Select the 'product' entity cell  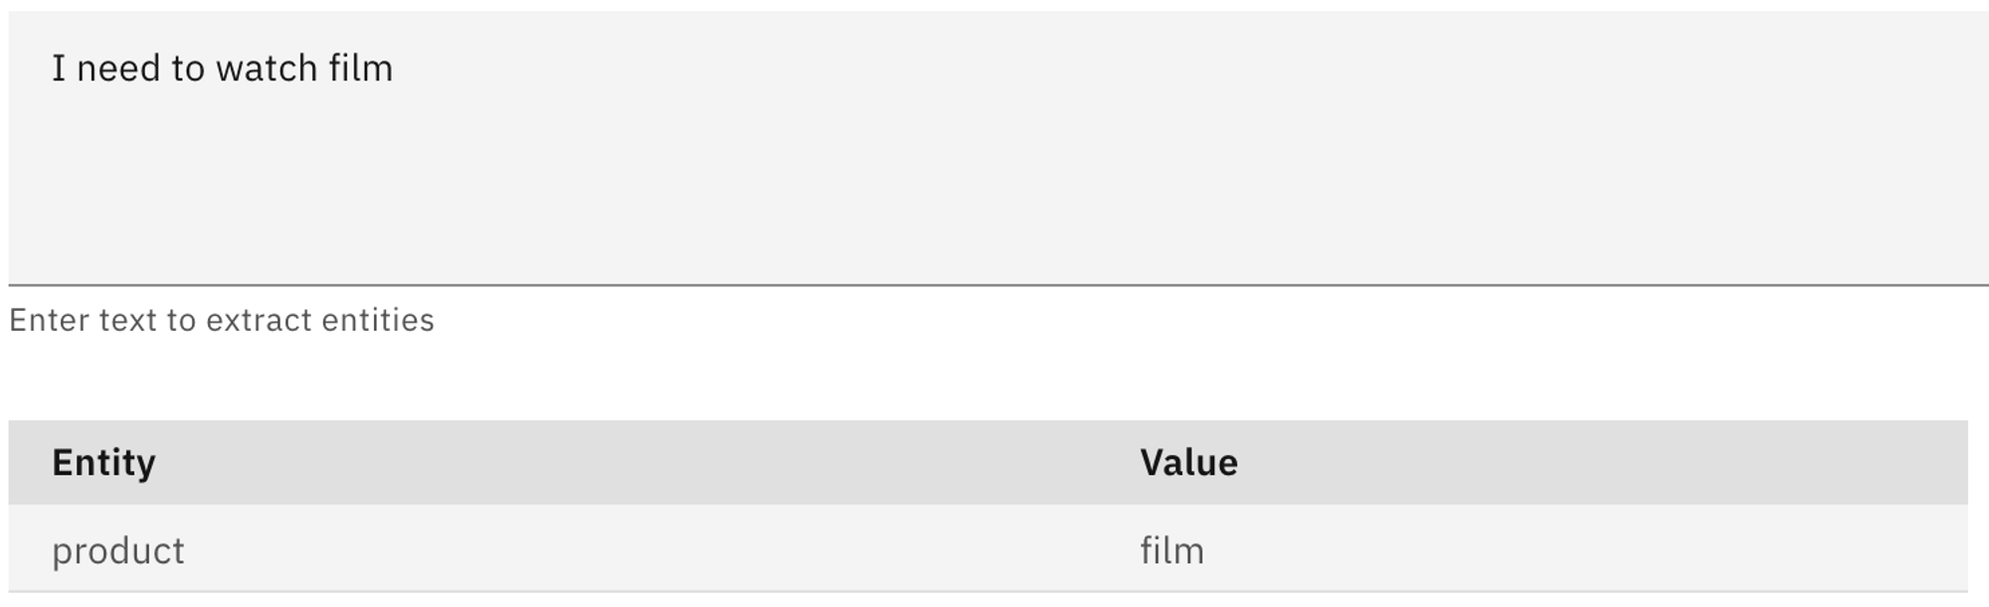117,550
